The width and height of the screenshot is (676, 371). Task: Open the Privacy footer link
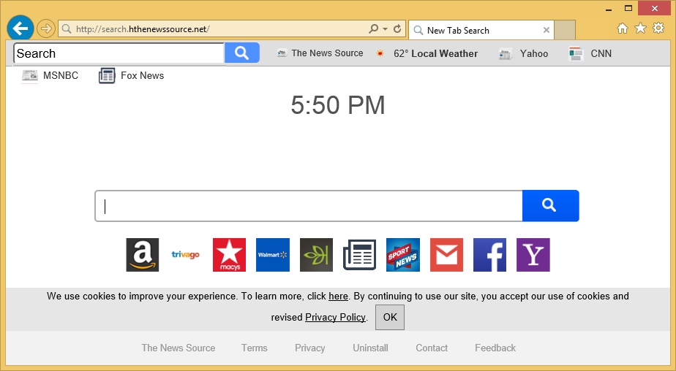(310, 348)
